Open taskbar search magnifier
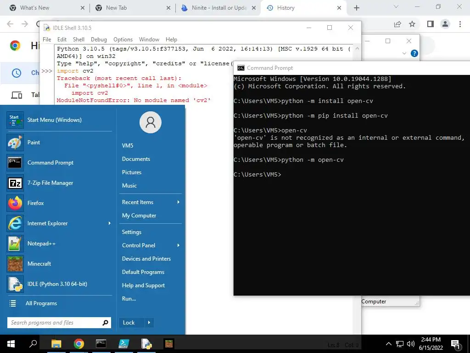Screen dimensions: 470x353 coord(33,343)
